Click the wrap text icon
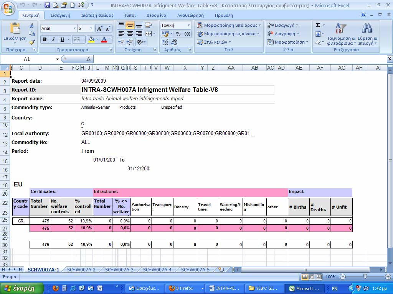 pyautogui.click(x=149, y=25)
